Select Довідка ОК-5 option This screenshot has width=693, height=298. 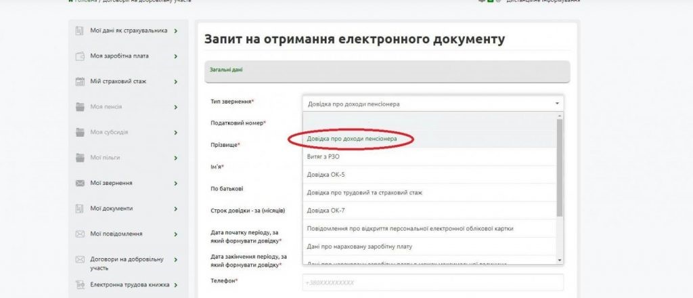[326, 175]
